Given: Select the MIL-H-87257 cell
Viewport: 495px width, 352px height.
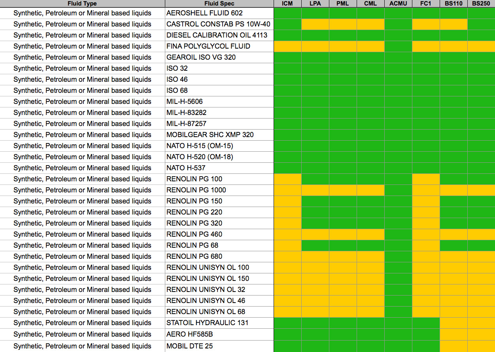Looking at the screenshot, I should pos(219,124).
